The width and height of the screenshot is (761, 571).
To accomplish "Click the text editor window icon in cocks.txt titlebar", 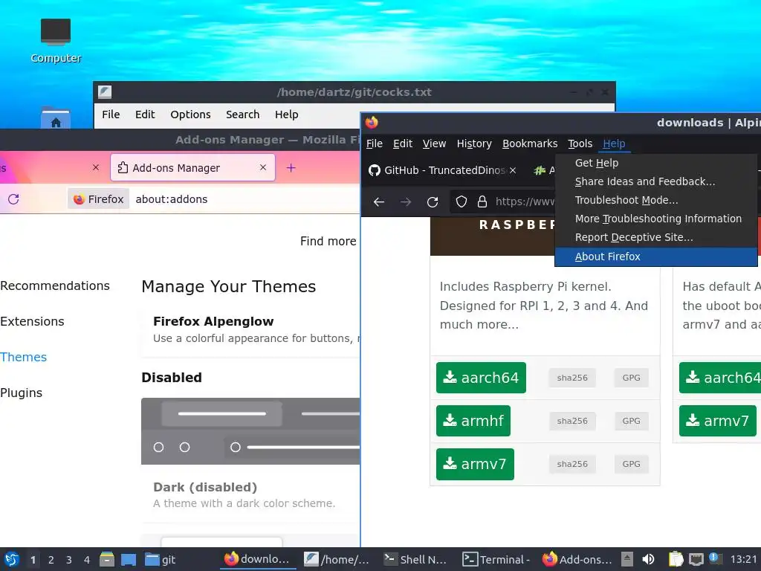I will (x=105, y=91).
